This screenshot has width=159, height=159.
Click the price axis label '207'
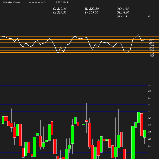click(x=149, y=146)
